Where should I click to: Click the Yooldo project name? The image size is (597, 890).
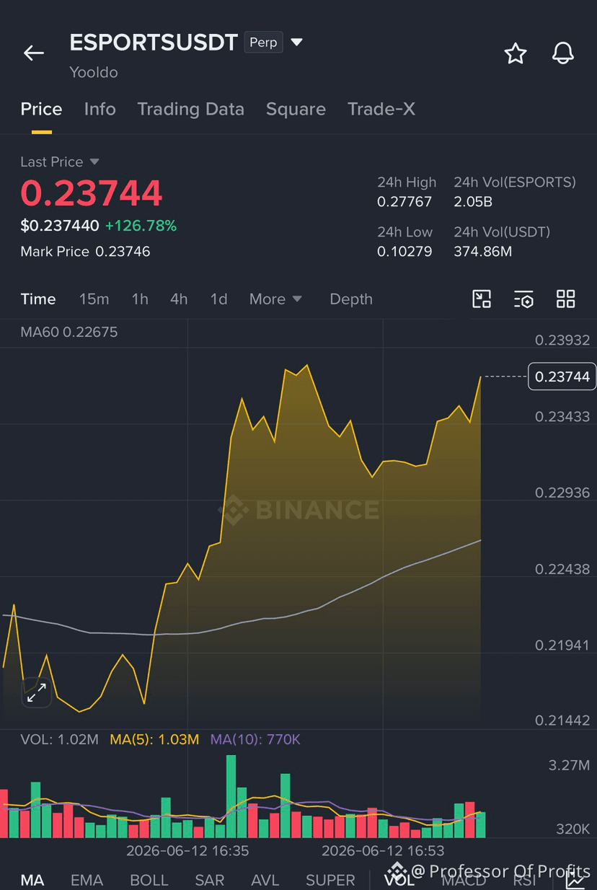tap(94, 72)
